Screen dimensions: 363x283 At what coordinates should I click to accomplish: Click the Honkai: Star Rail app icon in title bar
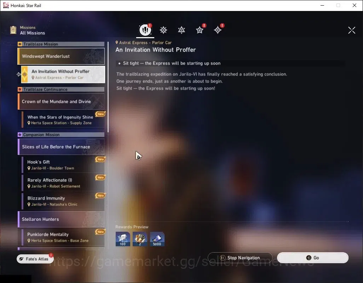point(6,5)
